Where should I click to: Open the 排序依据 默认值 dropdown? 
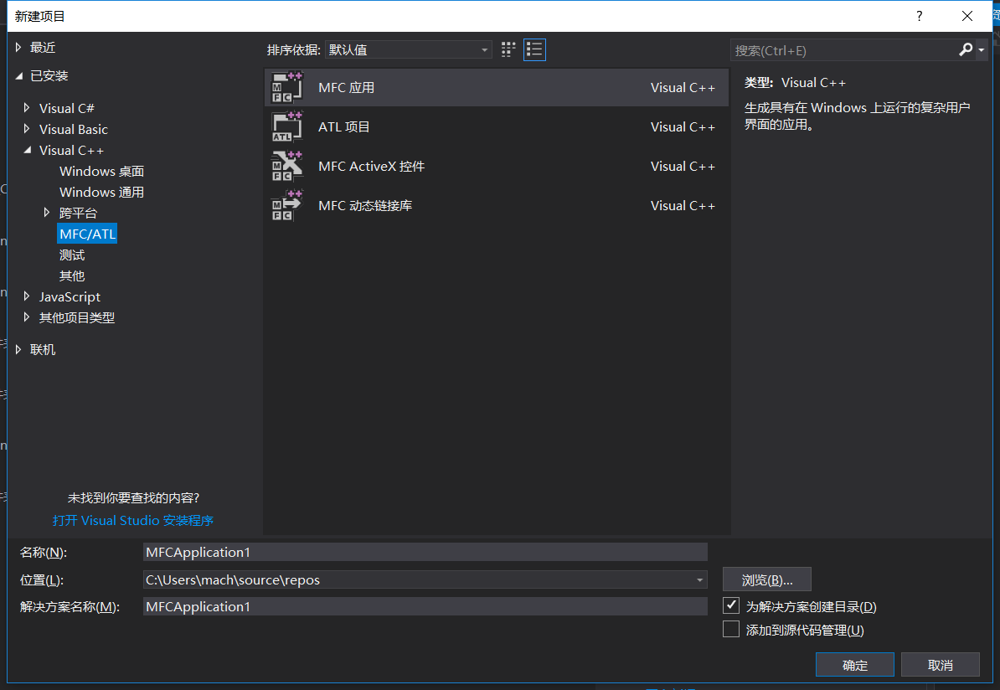coord(408,49)
